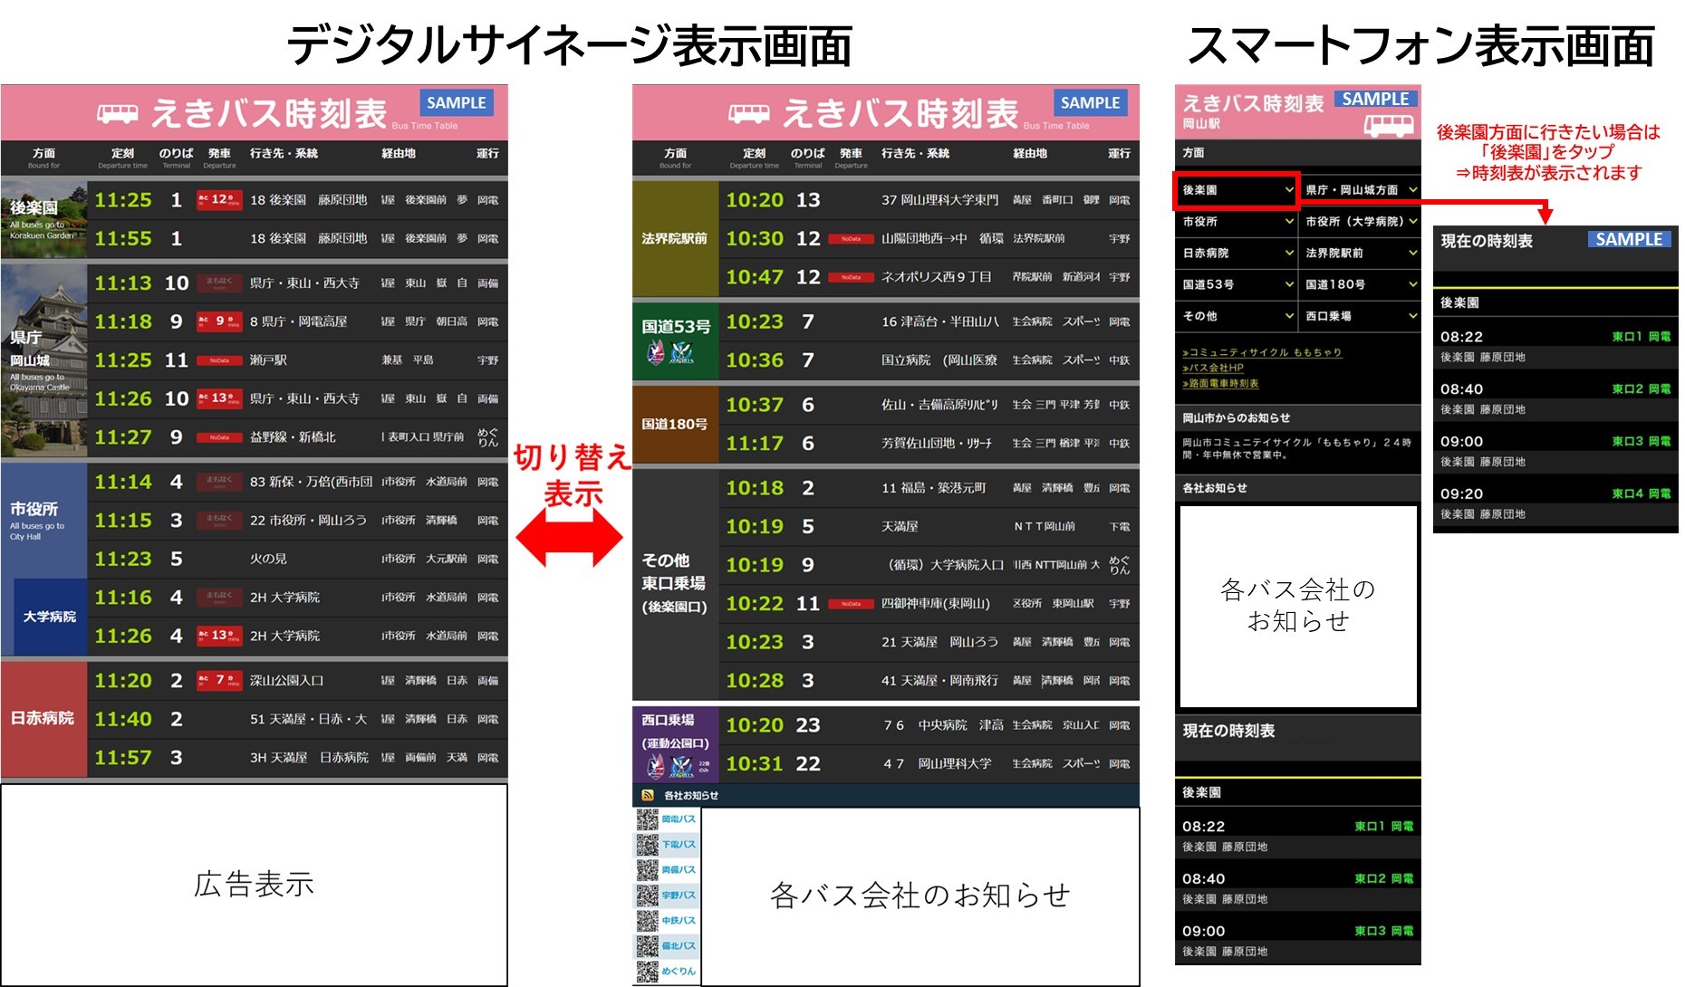Select the 下電バス entry in the company list
The width and height of the screenshot is (1685, 987).
[x=679, y=845]
